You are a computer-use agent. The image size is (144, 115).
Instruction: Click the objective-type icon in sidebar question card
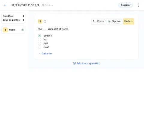coord(22,30)
